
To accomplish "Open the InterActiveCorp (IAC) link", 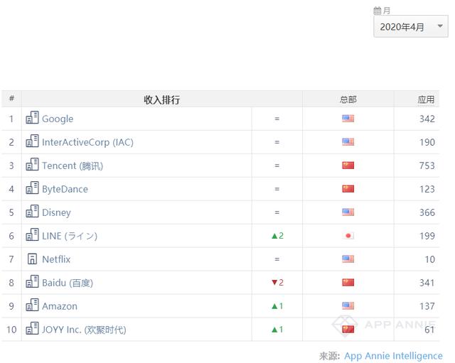I will click(x=87, y=142).
